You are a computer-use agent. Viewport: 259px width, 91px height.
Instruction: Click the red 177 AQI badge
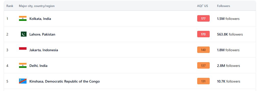tap(203, 18)
